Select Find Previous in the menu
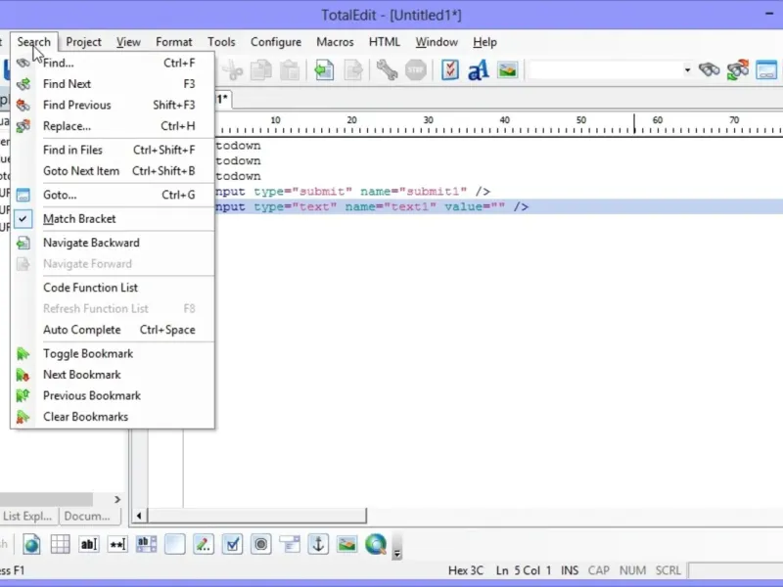Image resolution: width=783 pixels, height=587 pixels. (113, 105)
